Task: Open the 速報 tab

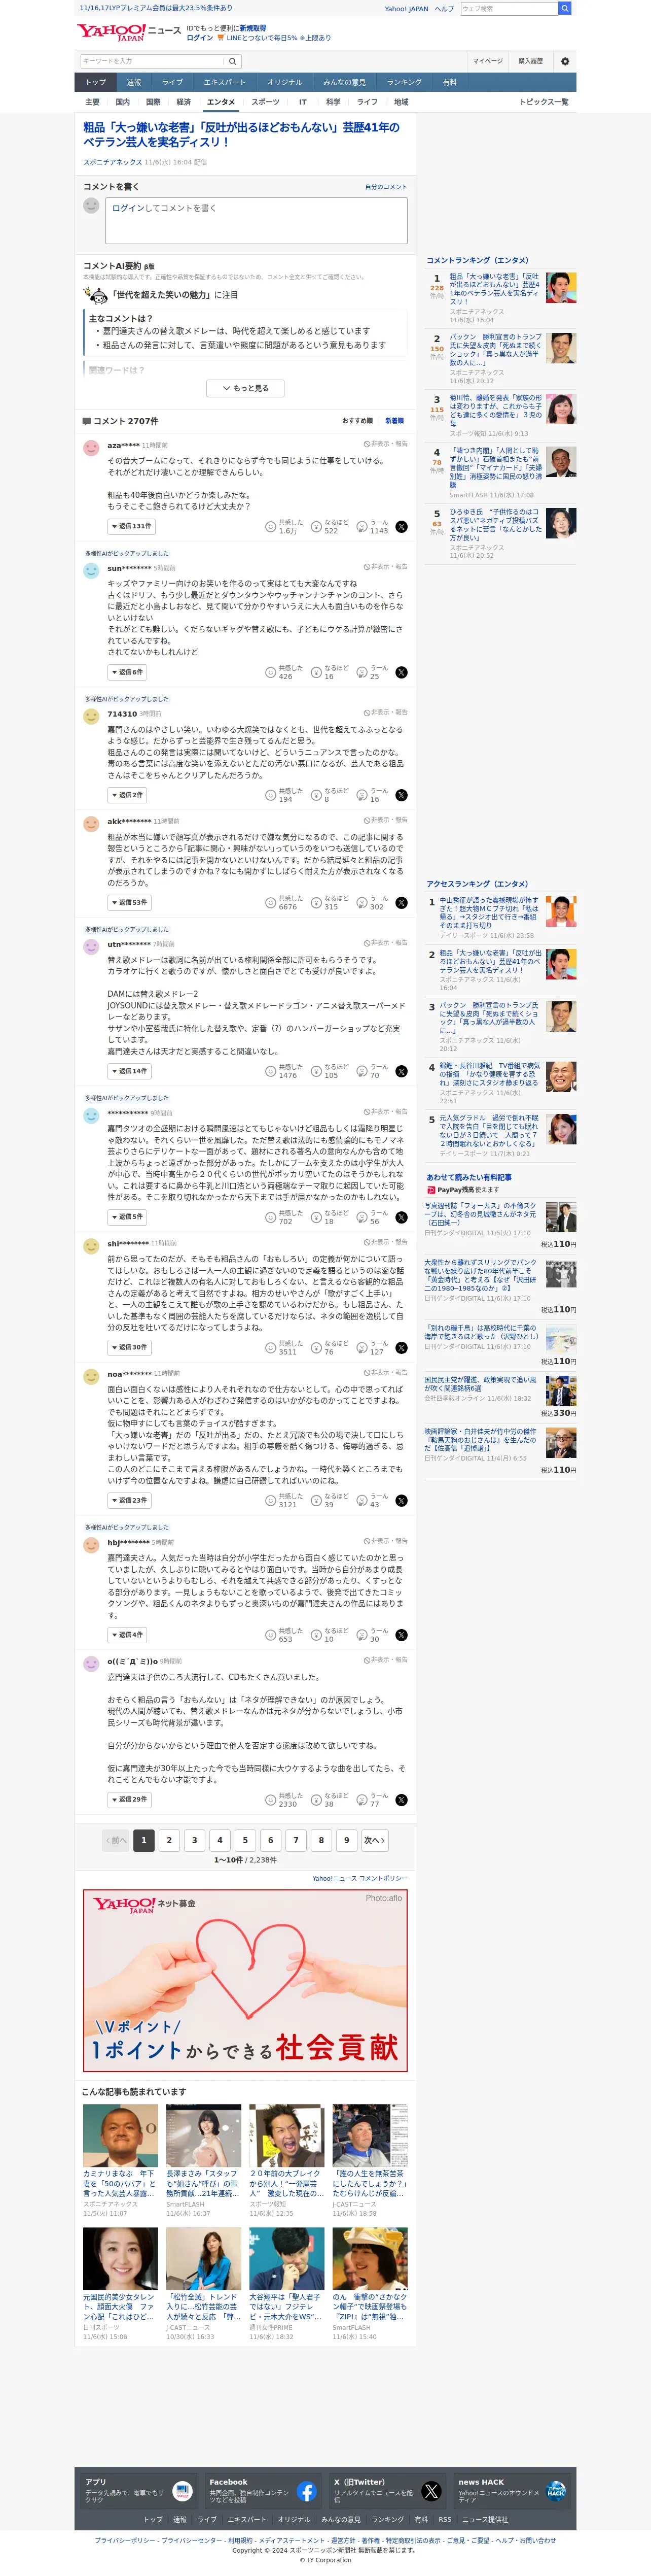Action: coord(134,82)
